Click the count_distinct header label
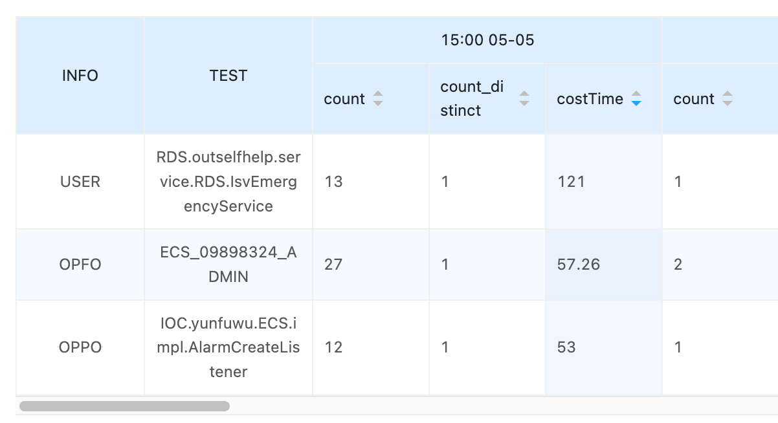Viewport: 778px width, 423px height. (x=472, y=98)
